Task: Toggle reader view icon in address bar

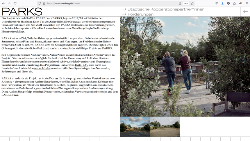Action: coord(180,4)
